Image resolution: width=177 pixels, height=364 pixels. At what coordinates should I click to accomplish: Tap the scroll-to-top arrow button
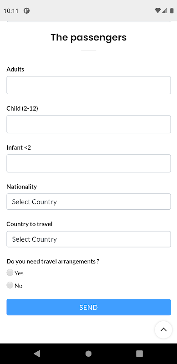[x=163, y=329]
